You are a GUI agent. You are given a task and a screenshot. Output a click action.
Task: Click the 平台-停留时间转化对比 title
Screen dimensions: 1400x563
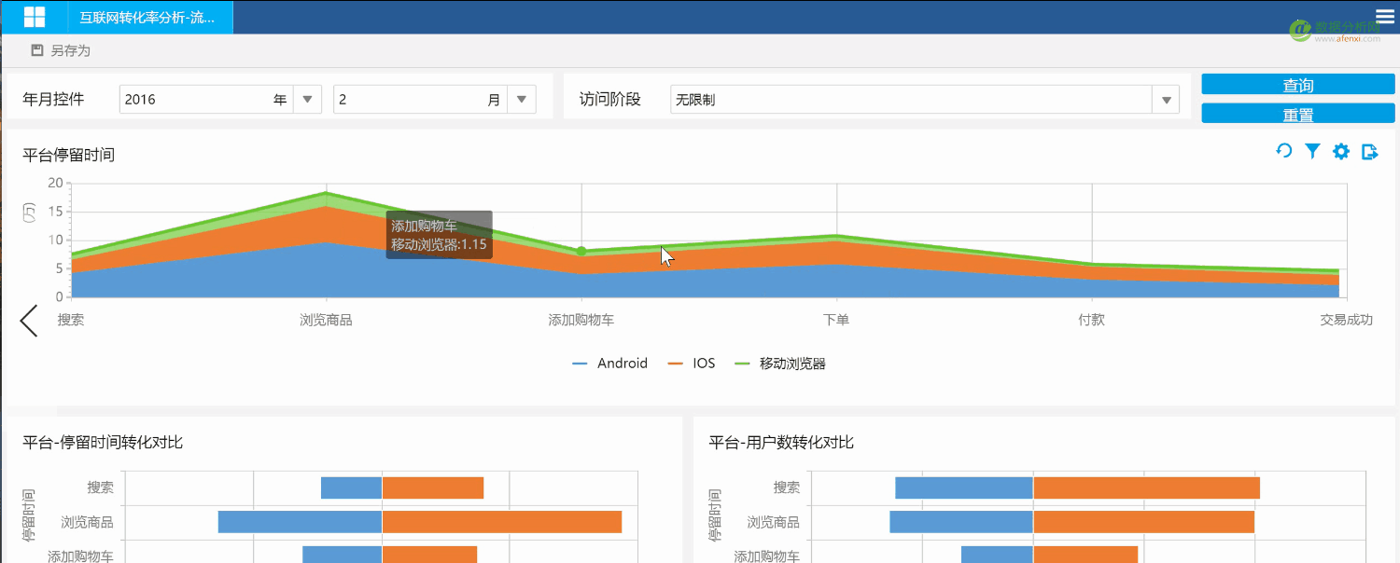(103, 442)
